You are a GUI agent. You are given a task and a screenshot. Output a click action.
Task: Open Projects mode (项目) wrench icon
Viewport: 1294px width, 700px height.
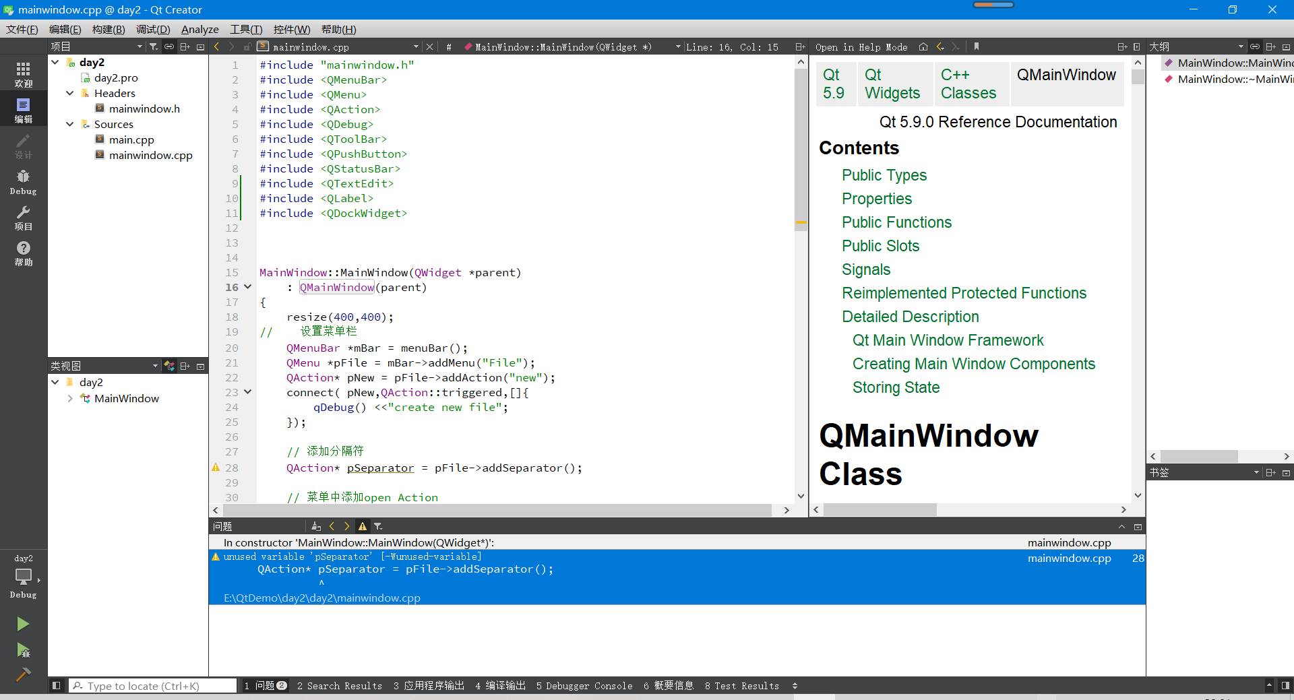pyautogui.click(x=24, y=218)
